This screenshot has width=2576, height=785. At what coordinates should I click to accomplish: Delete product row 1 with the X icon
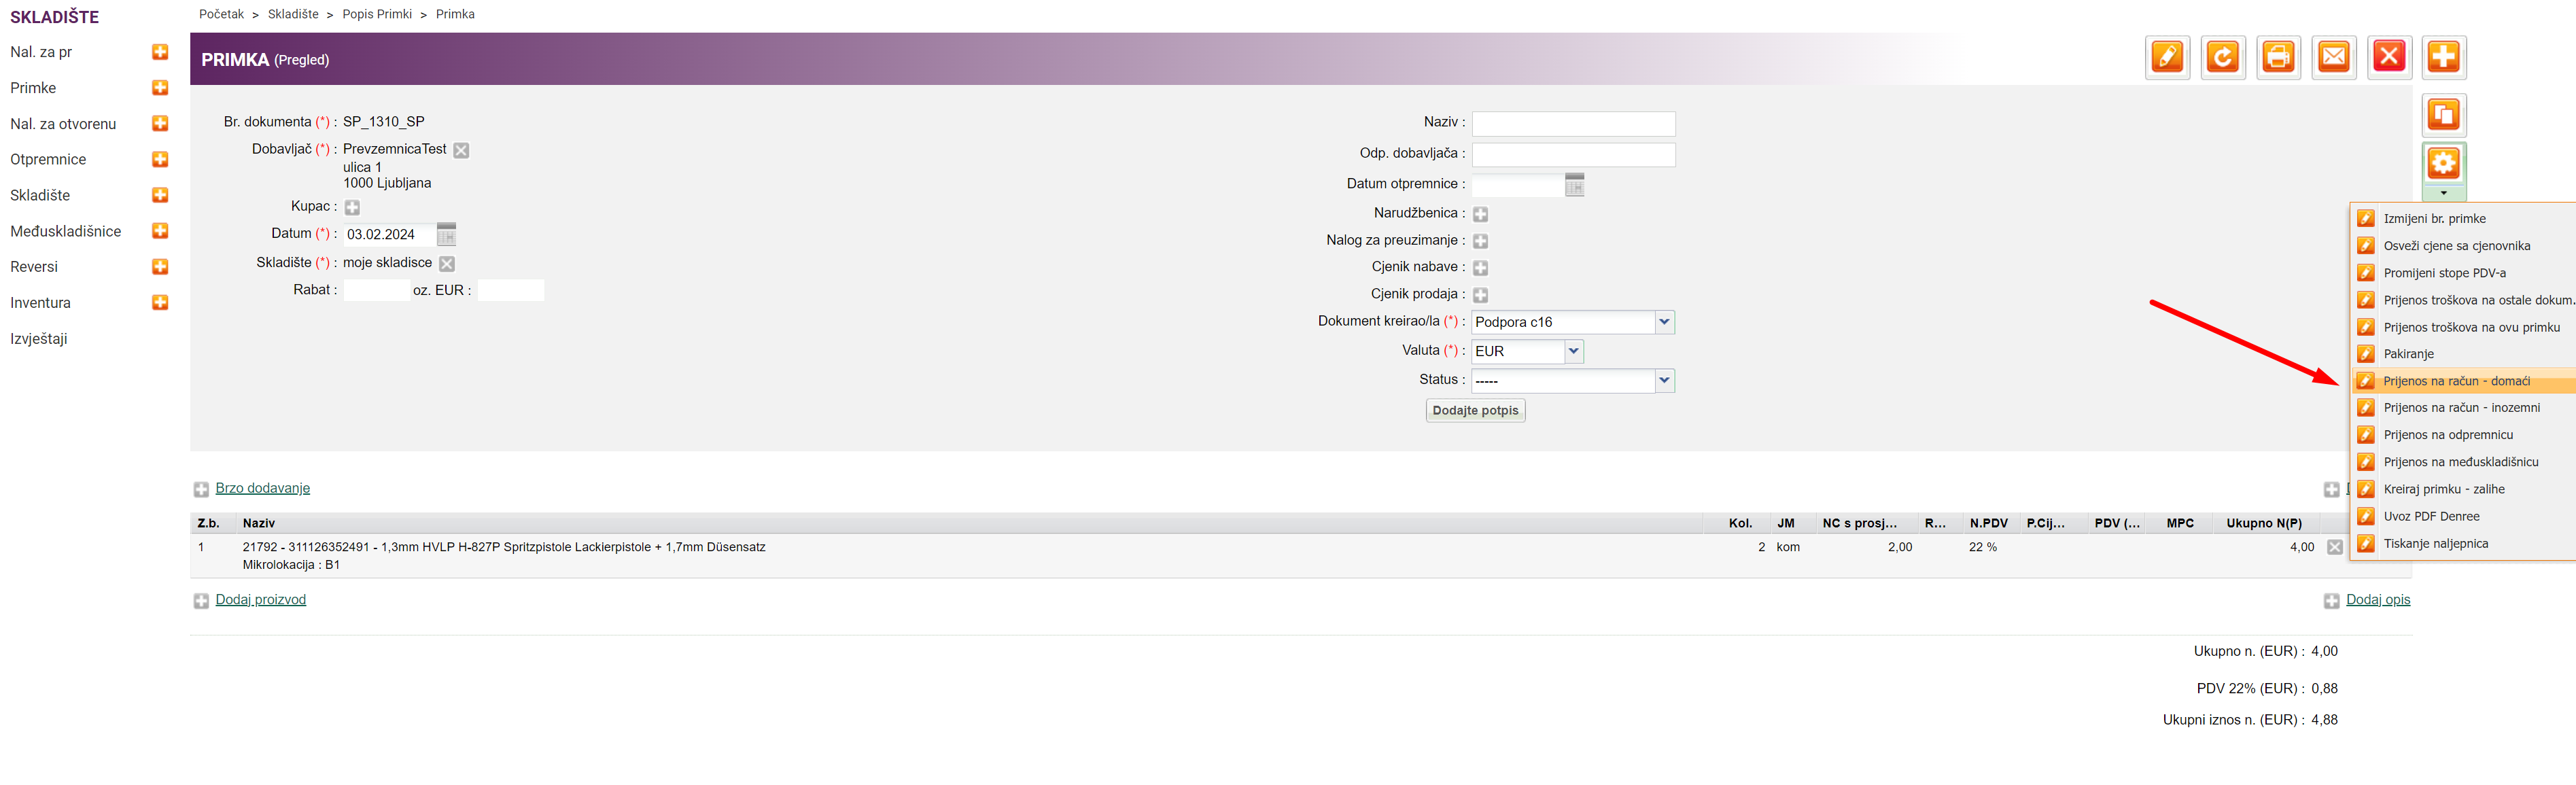pos(2334,547)
